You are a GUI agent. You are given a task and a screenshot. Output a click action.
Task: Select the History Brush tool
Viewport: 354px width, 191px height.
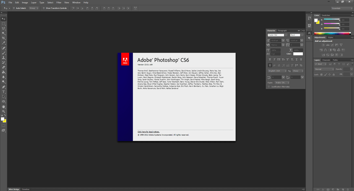[x=4, y=63]
